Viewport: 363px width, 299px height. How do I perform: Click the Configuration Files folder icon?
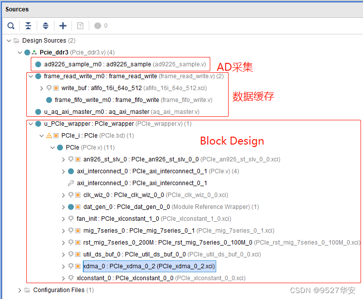(27, 290)
